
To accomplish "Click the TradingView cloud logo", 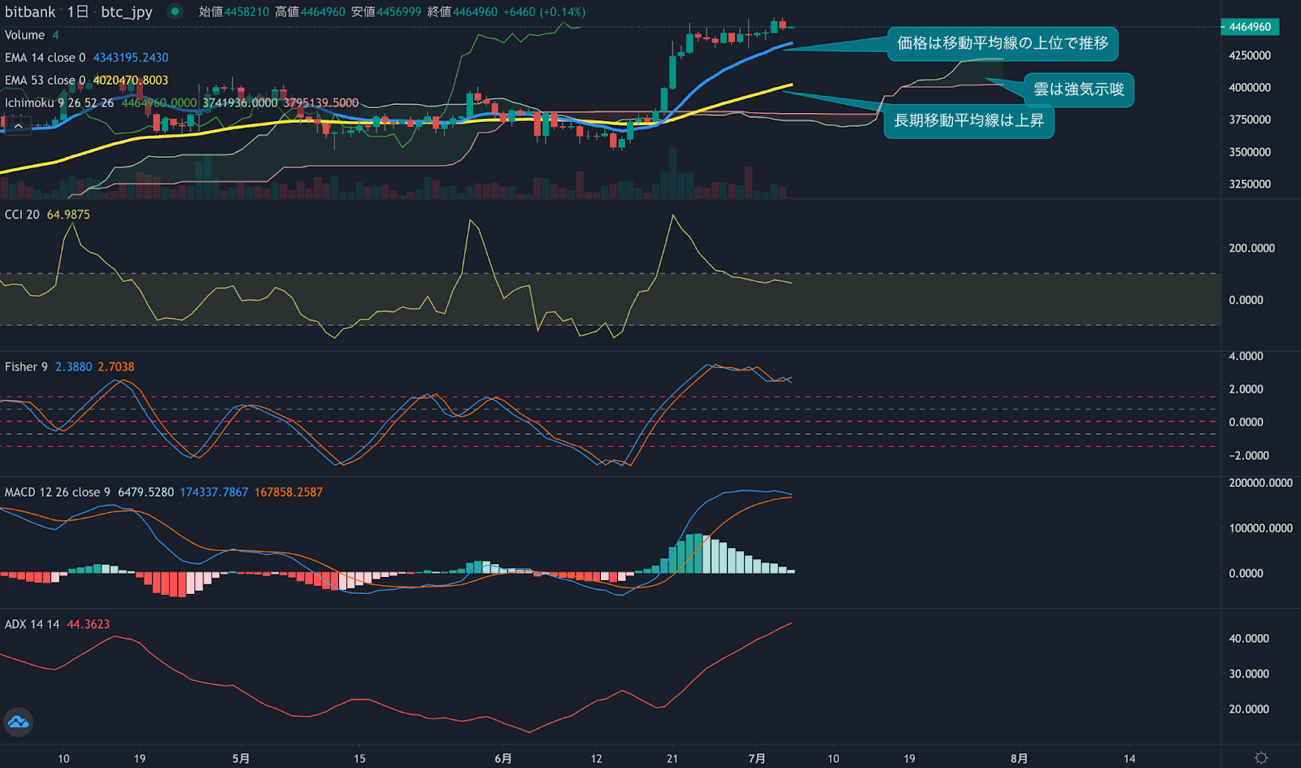I will [18, 722].
